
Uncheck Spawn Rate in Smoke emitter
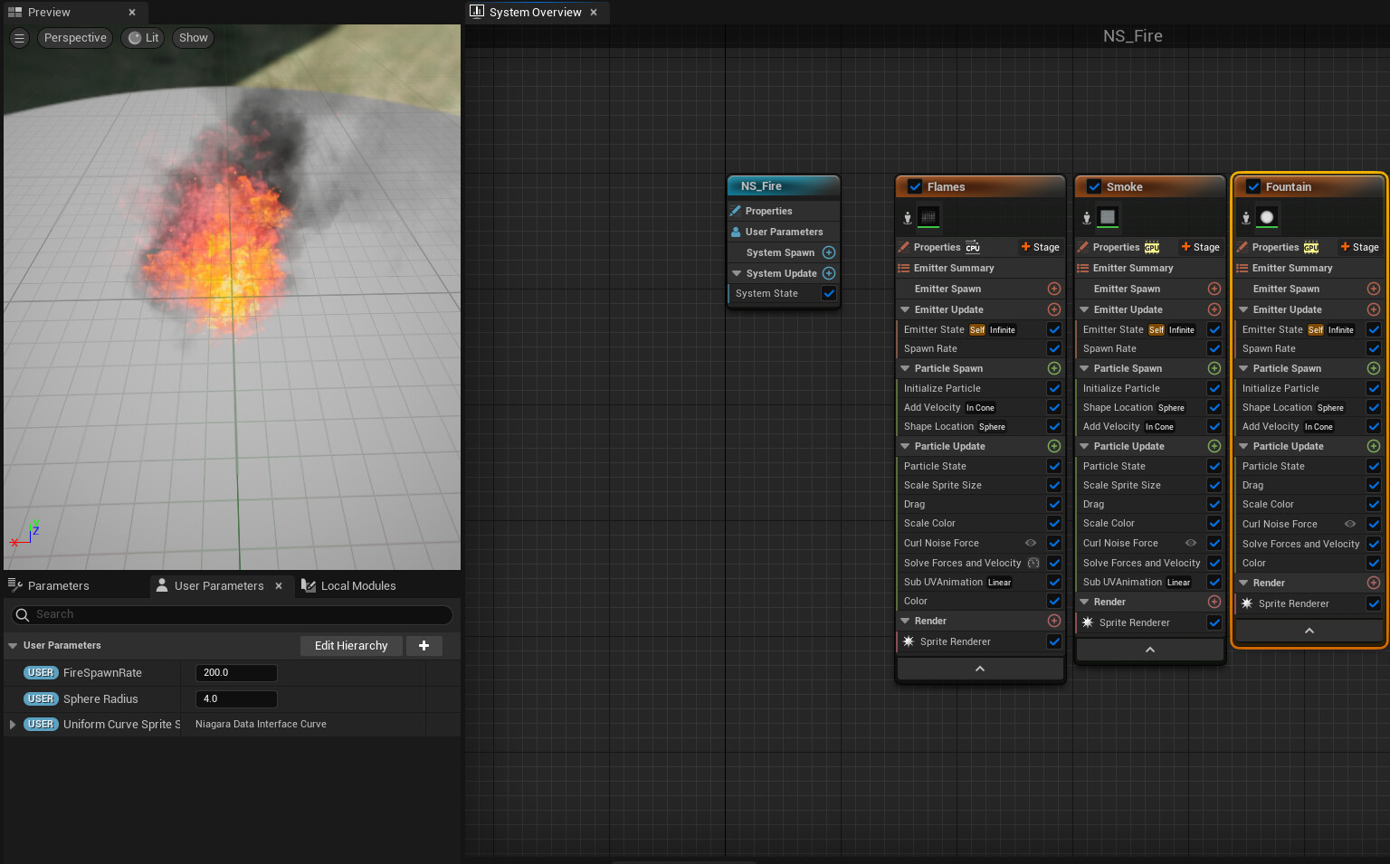coord(1214,348)
